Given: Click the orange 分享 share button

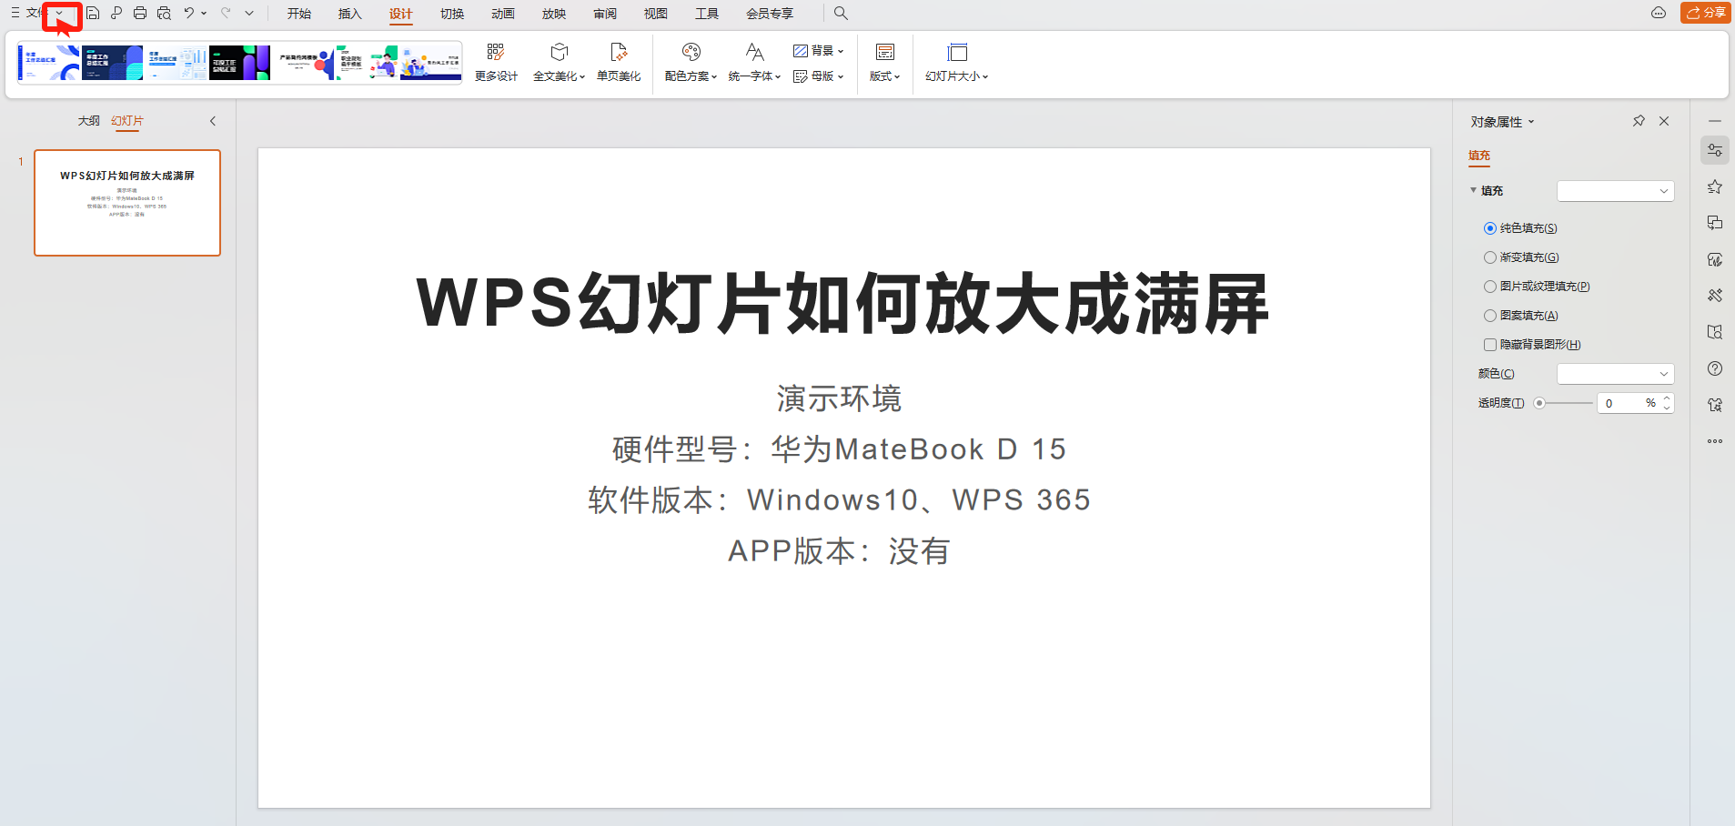Looking at the screenshot, I should pyautogui.click(x=1707, y=13).
